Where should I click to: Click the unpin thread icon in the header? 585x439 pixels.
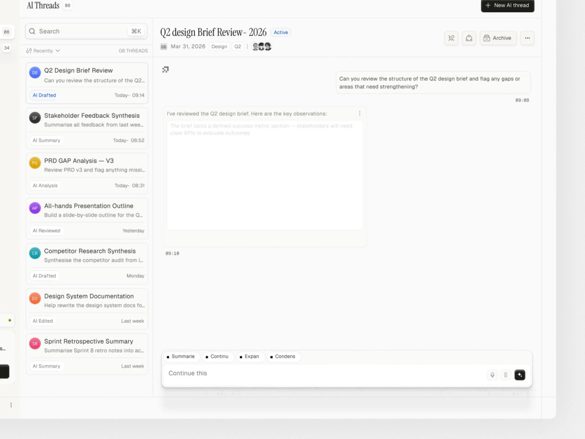click(451, 38)
